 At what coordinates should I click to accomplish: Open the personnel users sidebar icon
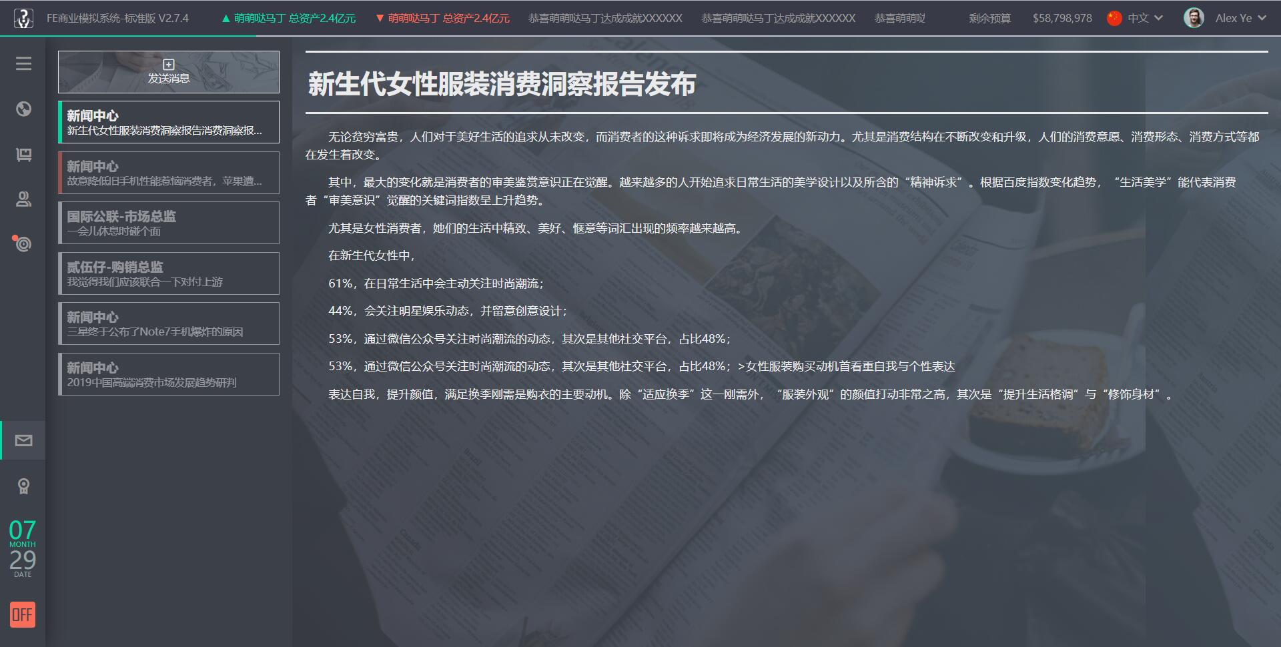click(x=23, y=199)
